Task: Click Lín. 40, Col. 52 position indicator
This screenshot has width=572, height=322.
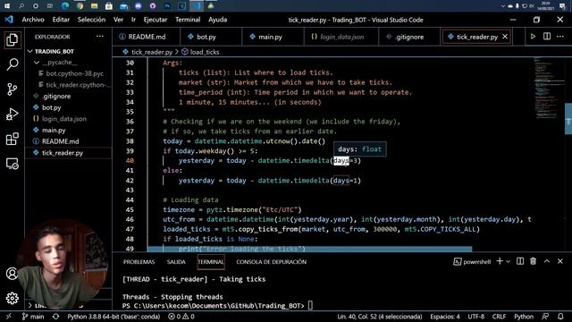Action: tap(379, 317)
